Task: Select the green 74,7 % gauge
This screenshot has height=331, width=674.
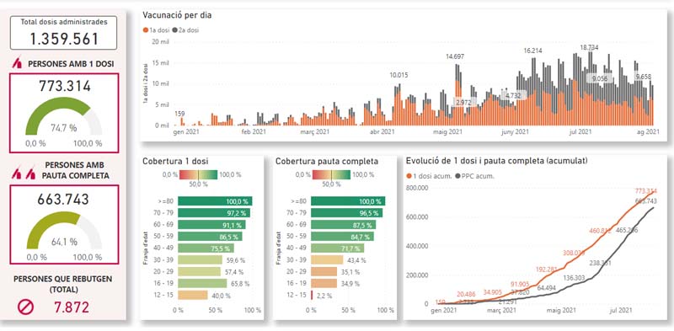Action: [64, 116]
